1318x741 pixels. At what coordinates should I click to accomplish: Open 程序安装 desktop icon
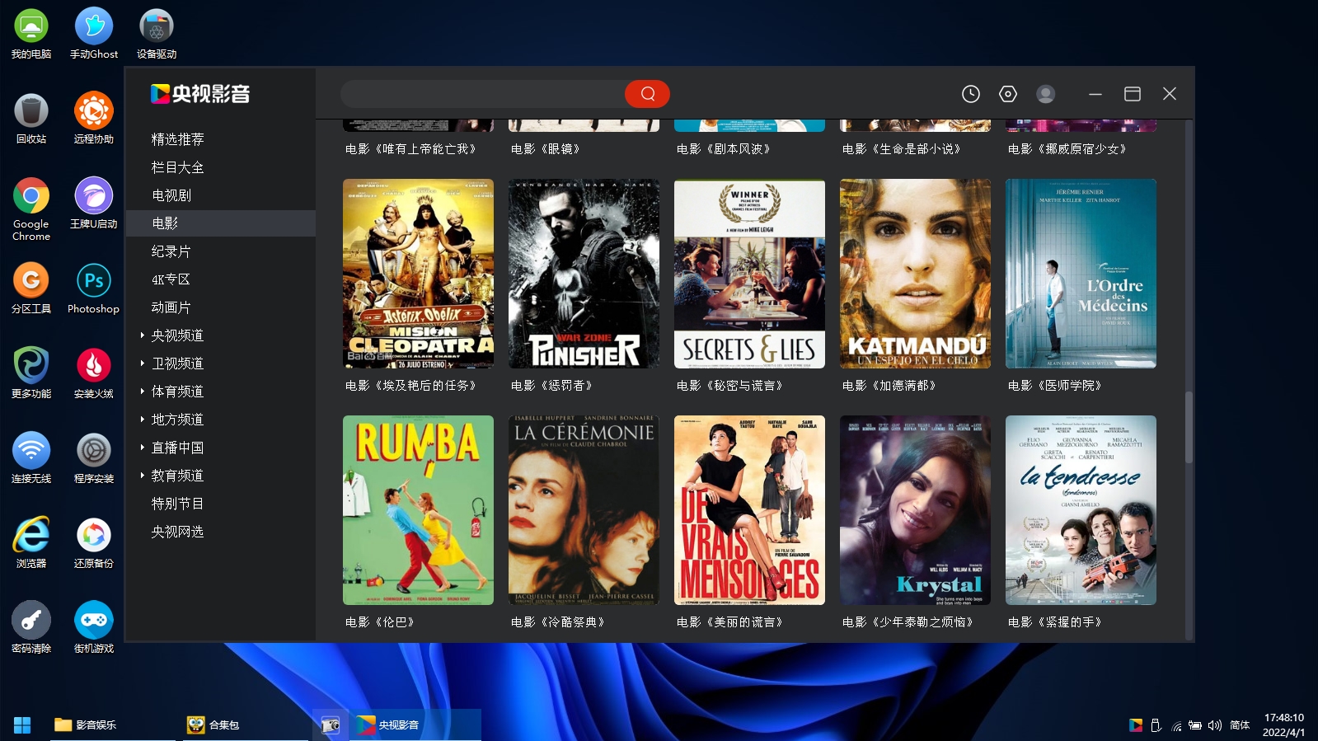(94, 458)
